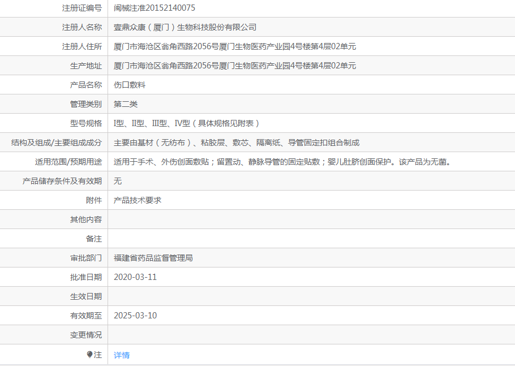This screenshot has height=371, width=515.
Task: Open the 详情 details link
Action: point(122,355)
